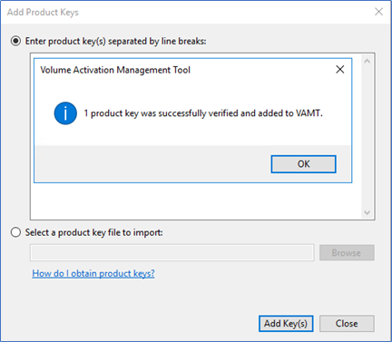
Task: Click the scroll down arrow of the key box
Action: (x=367, y=212)
